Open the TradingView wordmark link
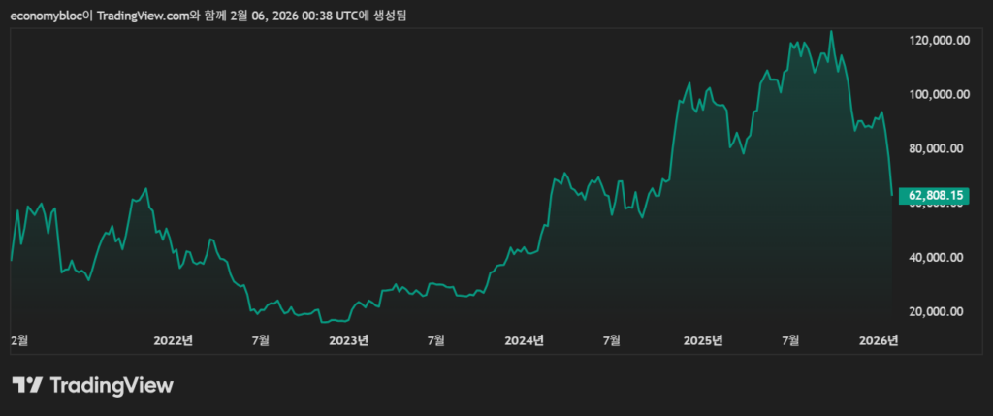The width and height of the screenshot is (993, 416). pos(111,385)
